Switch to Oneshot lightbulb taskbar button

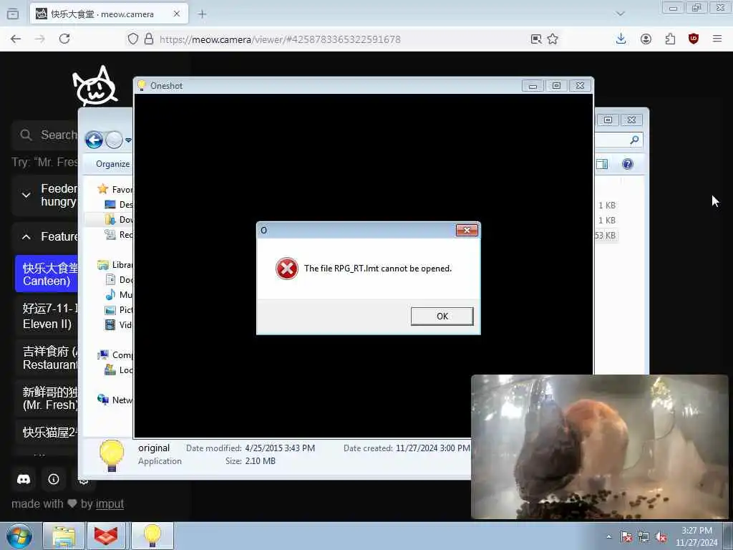pyautogui.click(x=152, y=536)
